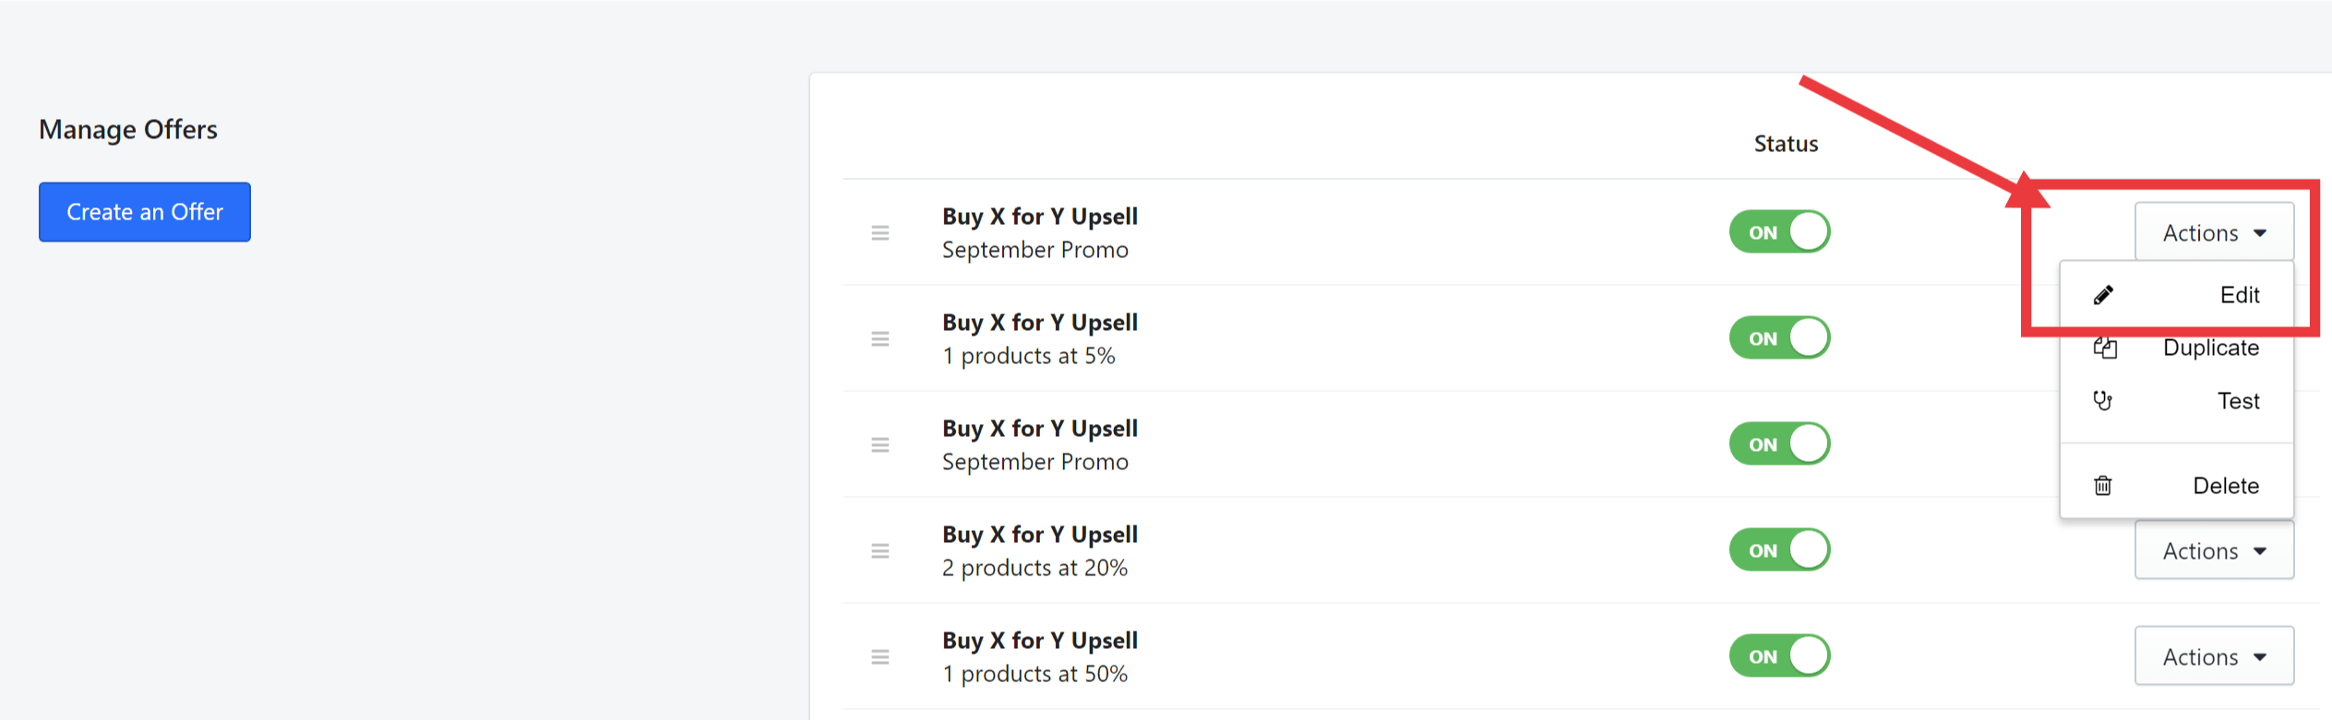The width and height of the screenshot is (2332, 720).
Task: Expand Actions dropdown for 1 products at 50%
Action: click(2214, 656)
